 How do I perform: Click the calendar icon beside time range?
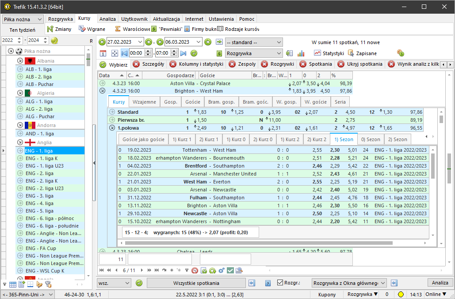coord(103,53)
